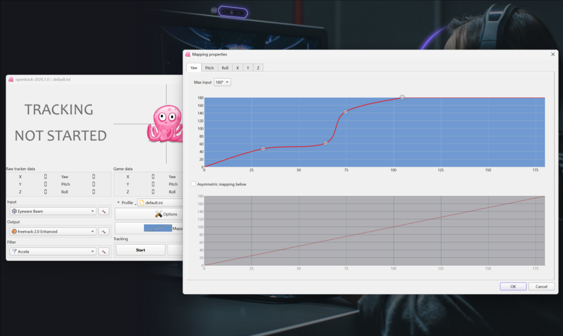Viewport: 563px width, 336px height.
Task: Click the Mapping properties title icon
Action: 188,54
